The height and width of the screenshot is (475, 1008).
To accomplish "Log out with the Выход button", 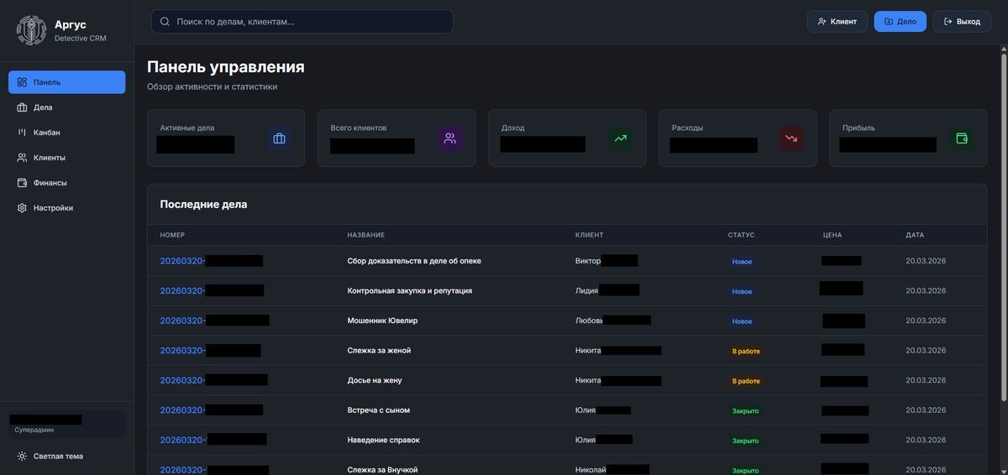I will pos(961,22).
